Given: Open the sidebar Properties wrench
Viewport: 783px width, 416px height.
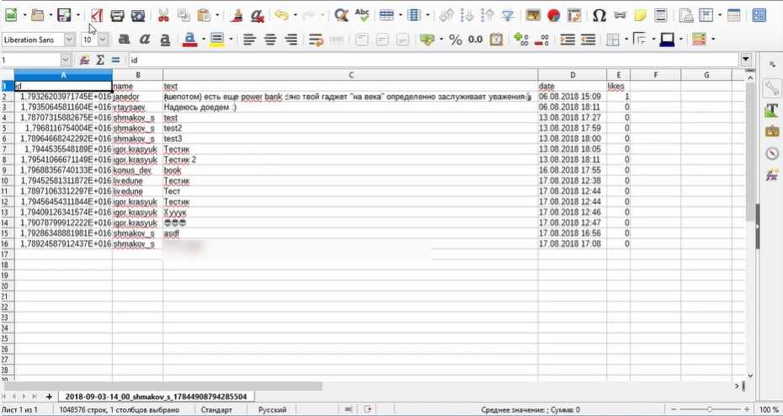Looking at the screenshot, I should (x=772, y=88).
